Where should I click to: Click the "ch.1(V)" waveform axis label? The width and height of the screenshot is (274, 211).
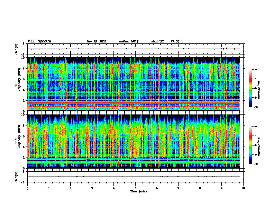tap(17, 49)
